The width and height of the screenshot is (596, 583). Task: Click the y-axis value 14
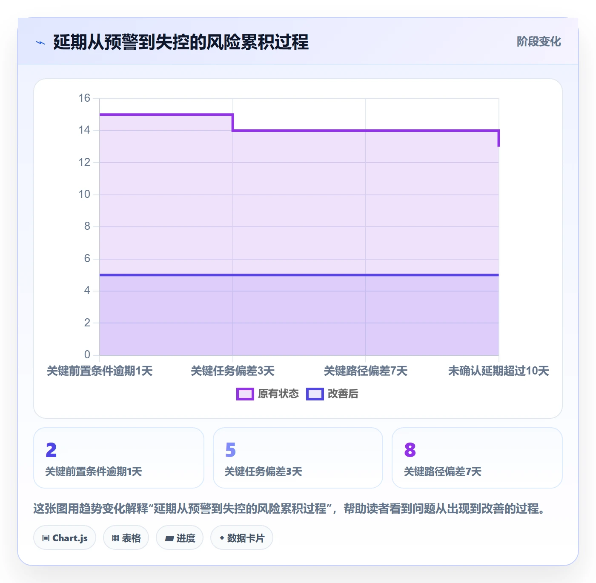tap(84, 130)
